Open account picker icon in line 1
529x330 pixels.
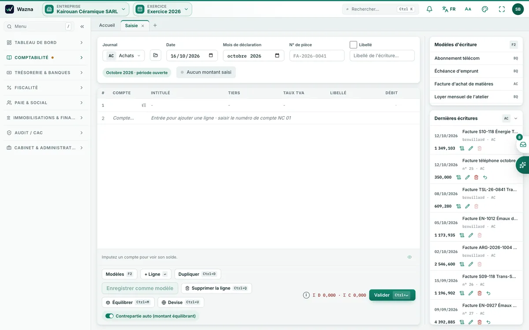coord(144,105)
